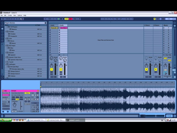Start playback with the green play button

(x=59, y=19)
